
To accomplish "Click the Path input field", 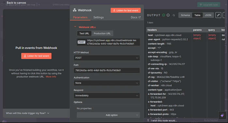I will pos(107,70).
